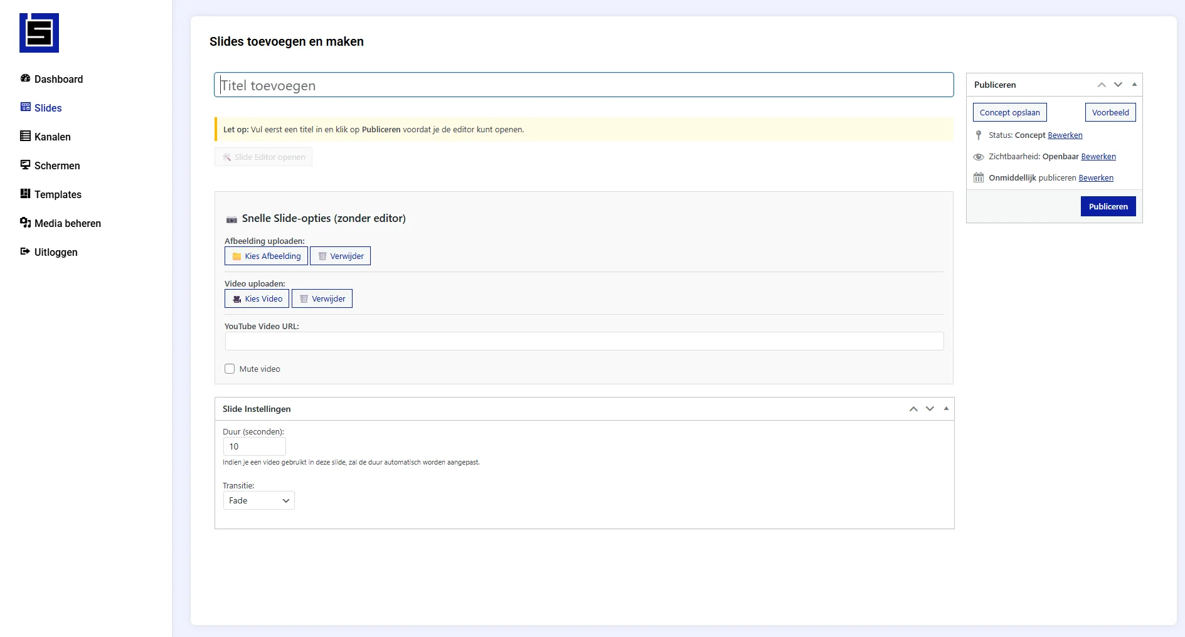Edit the Zichtbaarheid setting via Bewerken

coord(1098,157)
